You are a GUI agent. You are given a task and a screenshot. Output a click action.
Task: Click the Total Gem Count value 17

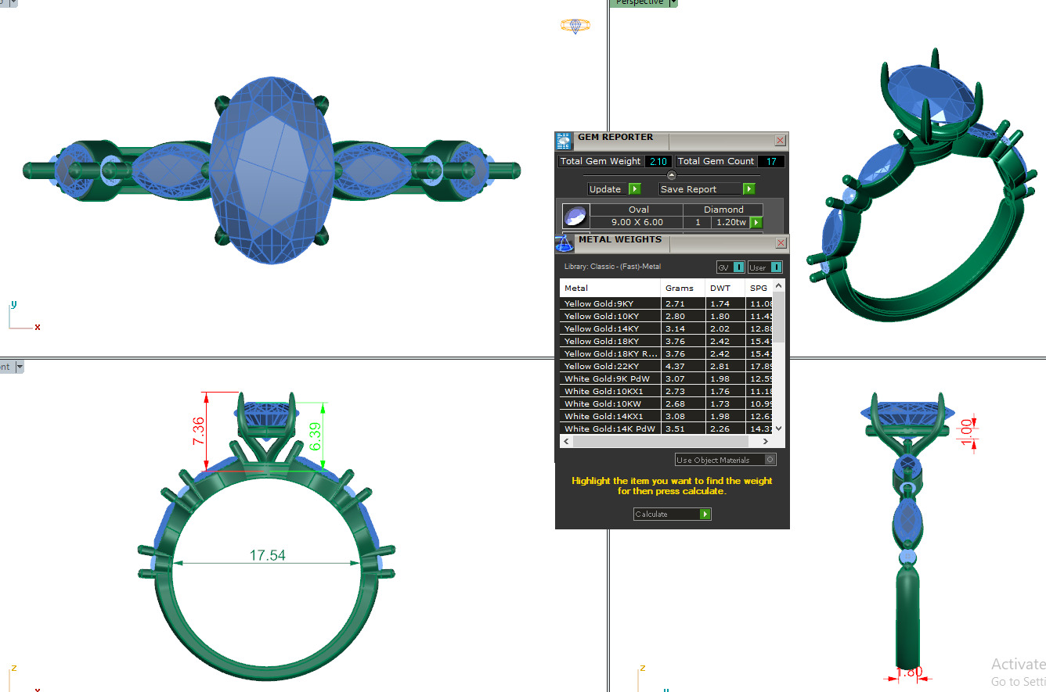tap(771, 161)
